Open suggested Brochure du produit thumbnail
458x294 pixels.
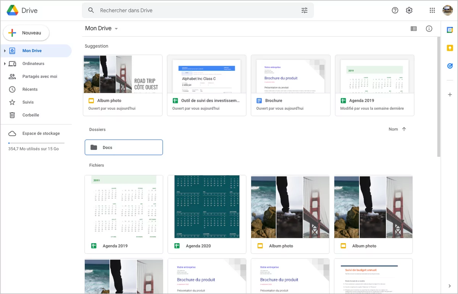(290, 74)
